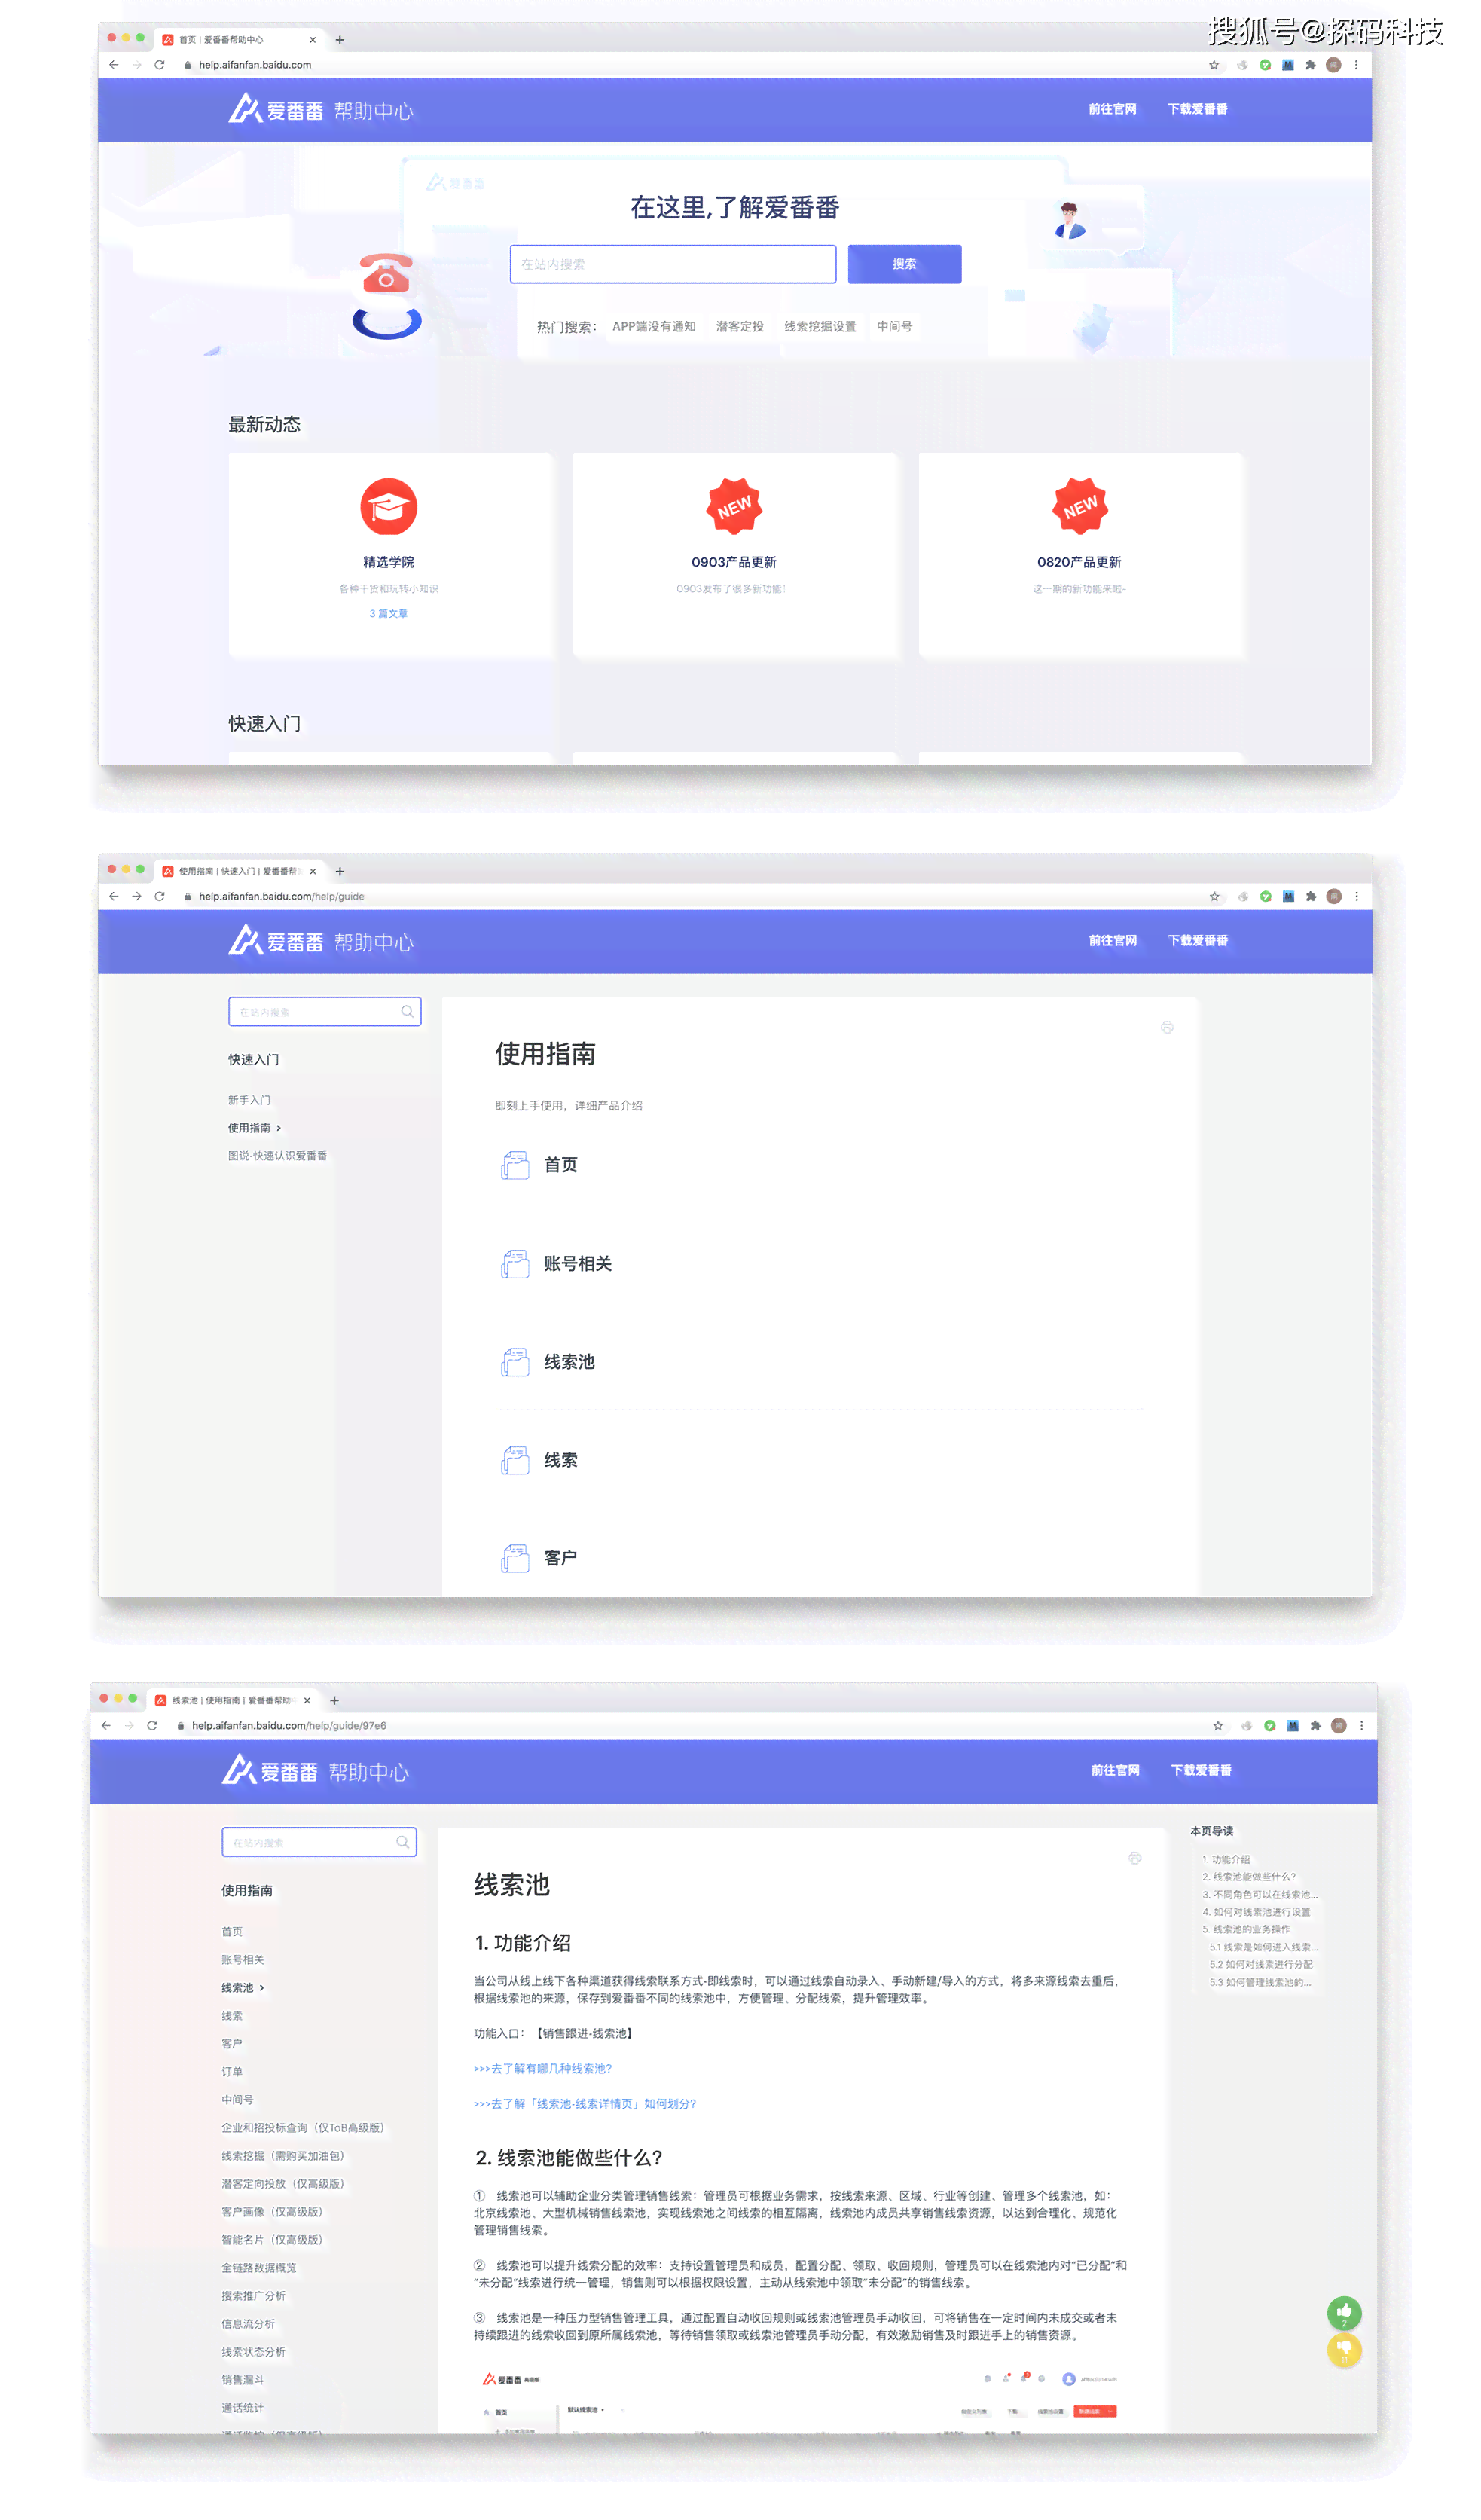Click the sidebar search field in 使用指南 window
Image resolution: width=1481 pixels, height=2520 pixels.
pos(325,1012)
